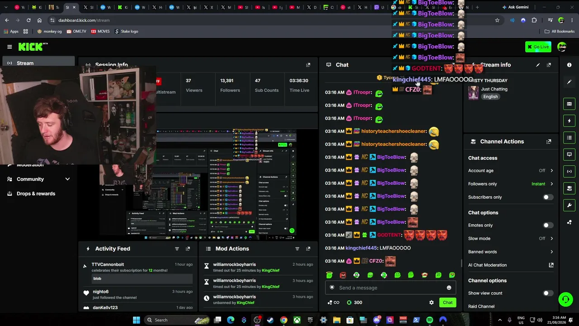Open Discord from the taskbar
Viewport: 579px width, 326px height.
point(377,320)
